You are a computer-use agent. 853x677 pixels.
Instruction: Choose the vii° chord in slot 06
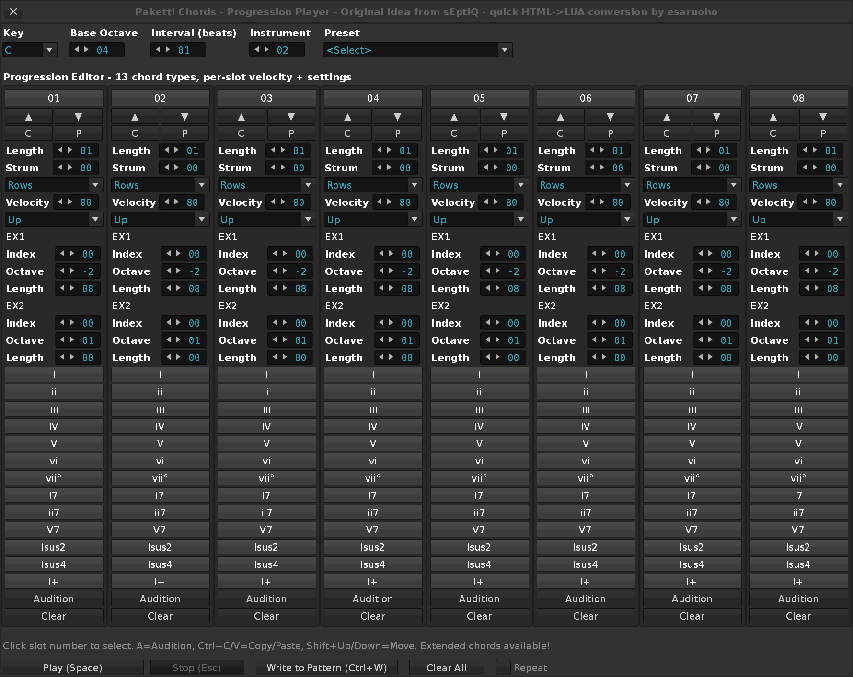pos(586,478)
